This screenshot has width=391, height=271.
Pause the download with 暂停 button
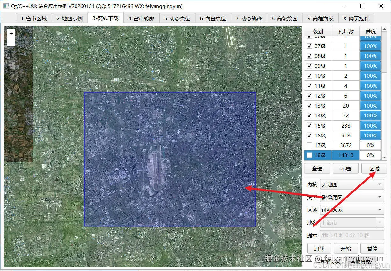pyautogui.click(x=372, y=248)
